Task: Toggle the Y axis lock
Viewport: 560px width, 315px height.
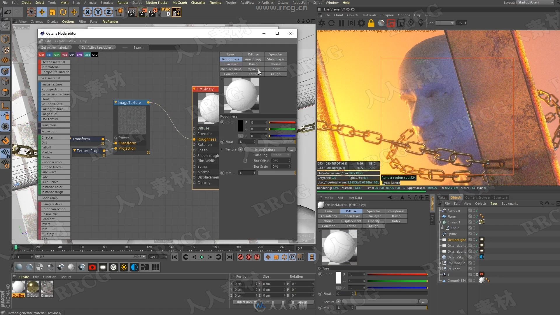Action: click(x=98, y=12)
